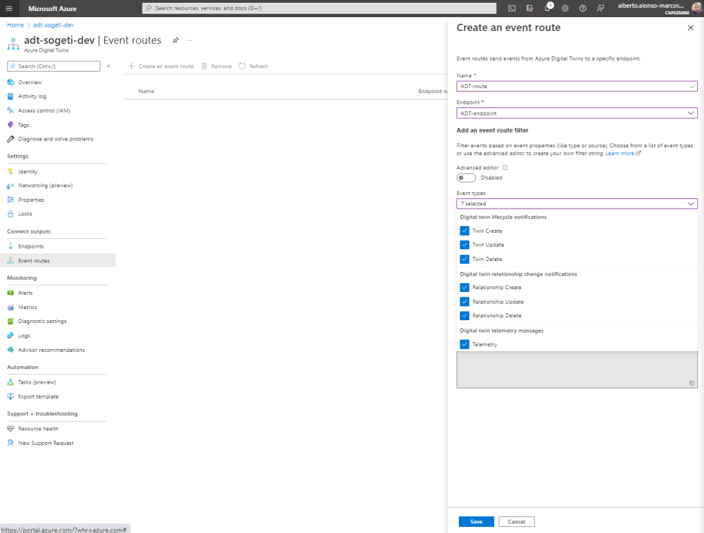The image size is (704, 533).
Task: Open Access control (IAM) menu item
Action: coord(44,111)
